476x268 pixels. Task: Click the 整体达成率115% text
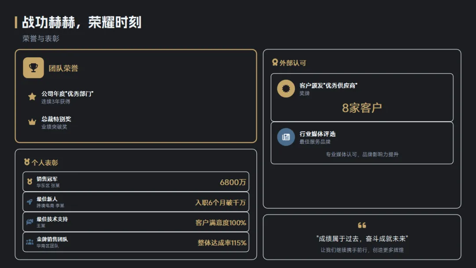pyautogui.click(x=222, y=243)
